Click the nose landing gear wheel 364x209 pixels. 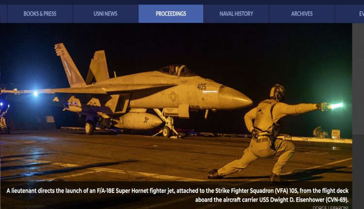pyautogui.click(x=166, y=132)
